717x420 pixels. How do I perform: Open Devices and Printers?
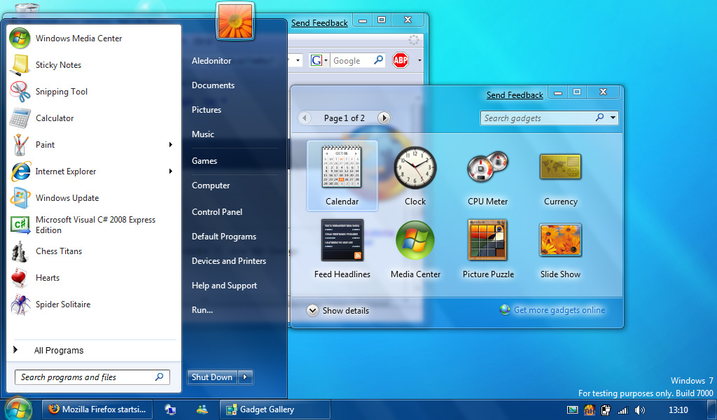coord(229,261)
